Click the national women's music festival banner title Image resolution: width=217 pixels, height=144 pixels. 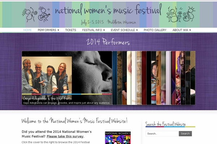click(109, 10)
